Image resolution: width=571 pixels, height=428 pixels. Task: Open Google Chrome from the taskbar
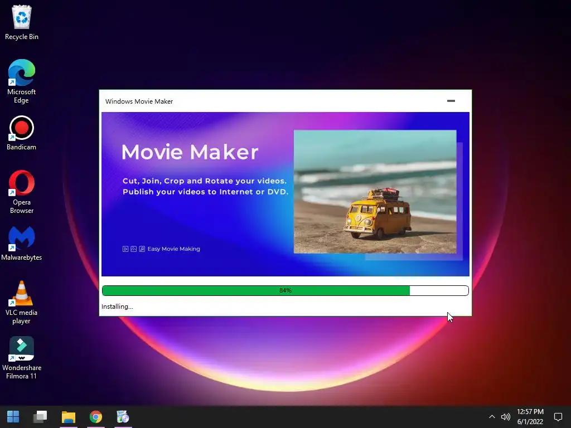96,417
